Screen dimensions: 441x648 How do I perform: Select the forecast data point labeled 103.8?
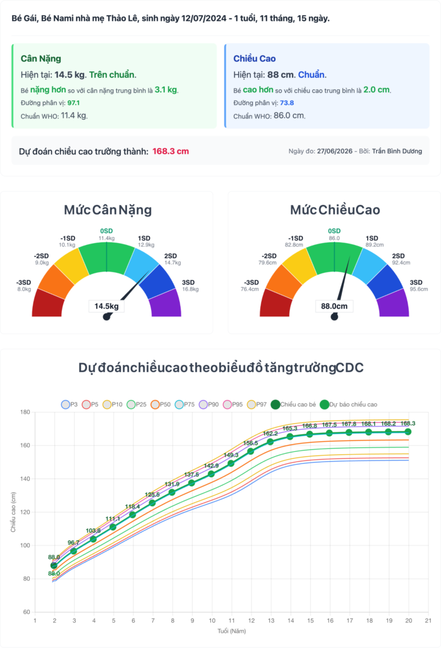94,539
